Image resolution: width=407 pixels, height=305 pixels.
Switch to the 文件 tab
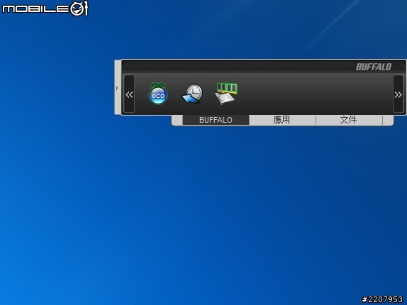349,120
